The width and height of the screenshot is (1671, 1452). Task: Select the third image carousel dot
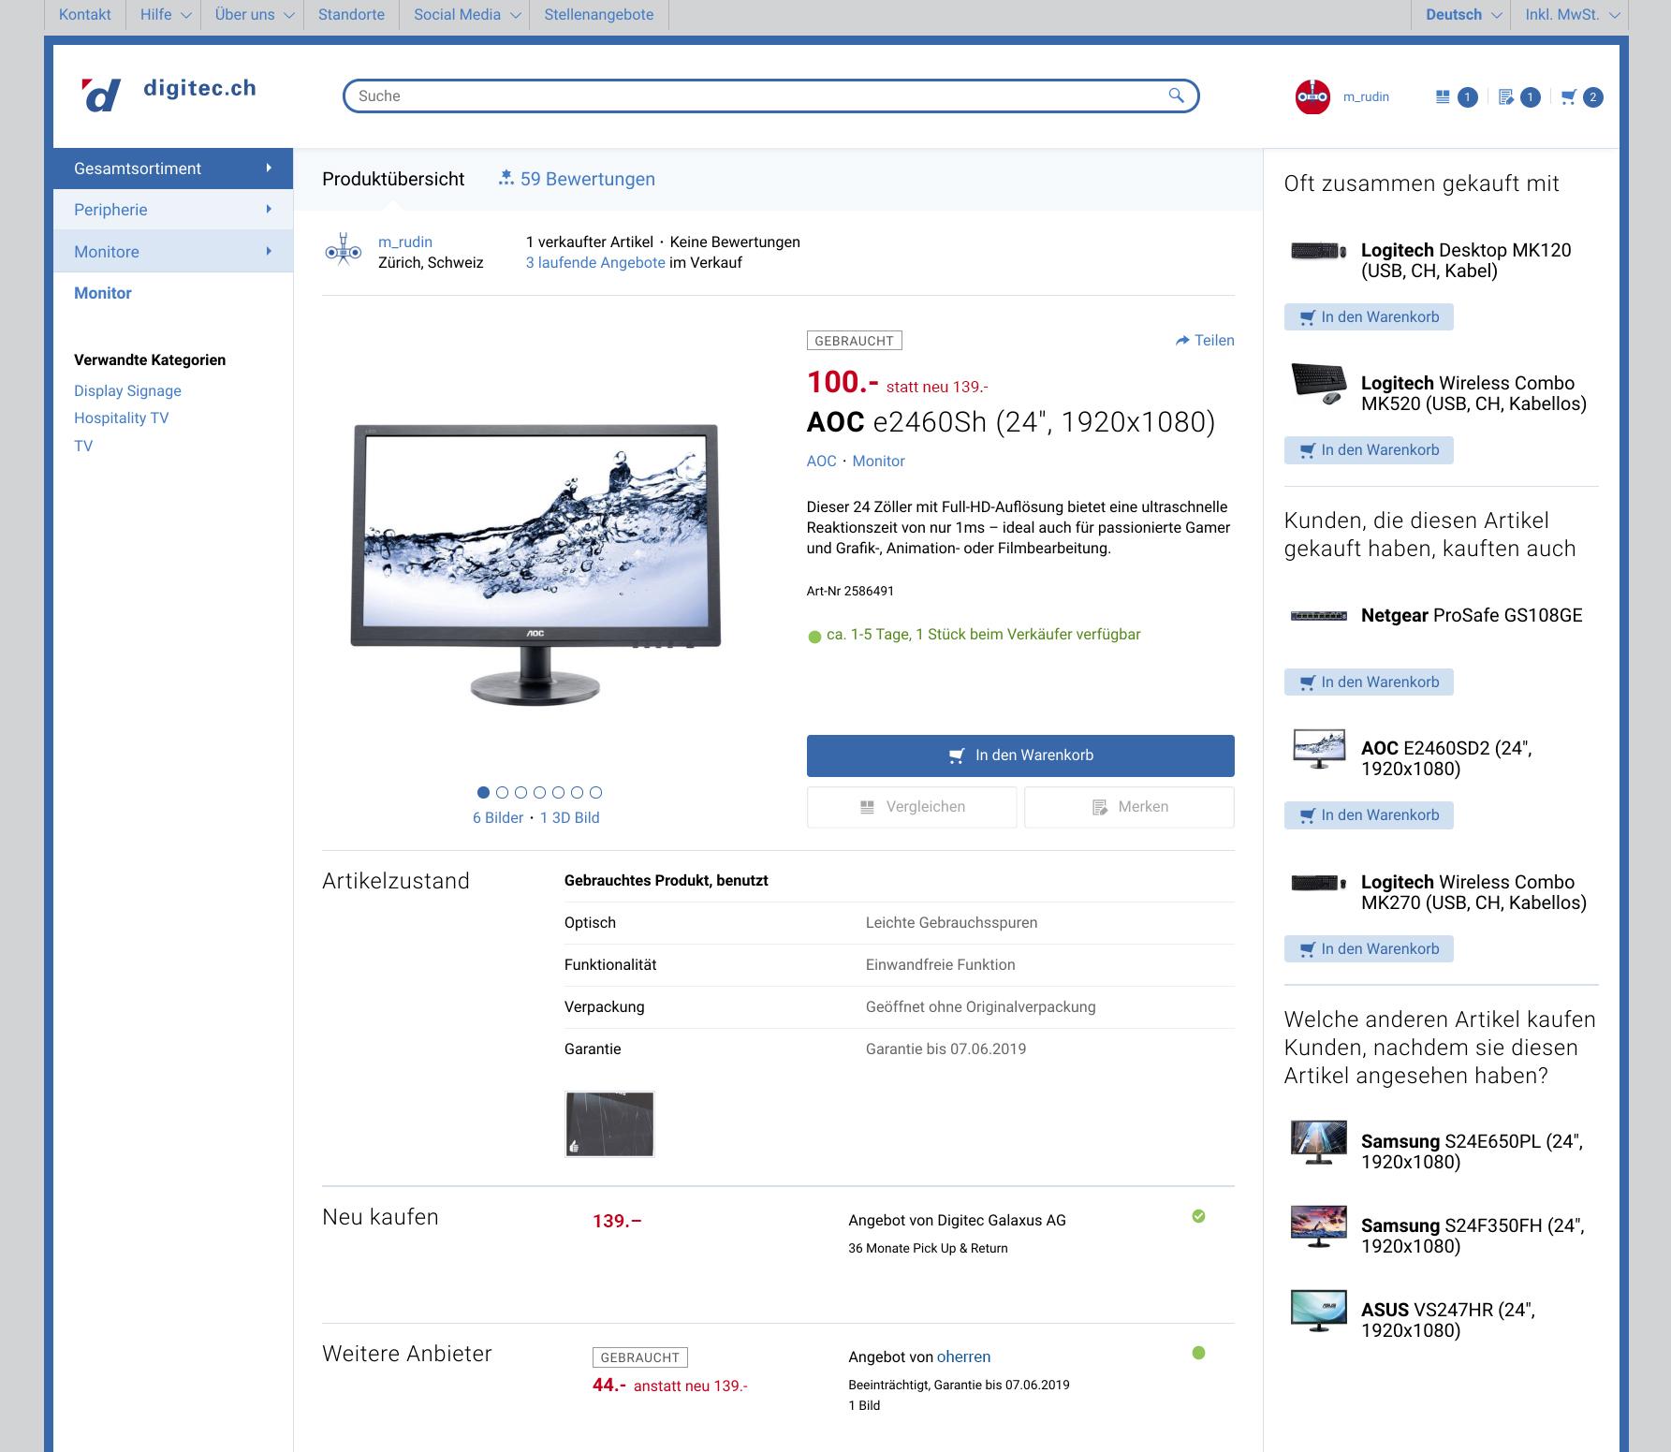pyautogui.click(x=521, y=792)
